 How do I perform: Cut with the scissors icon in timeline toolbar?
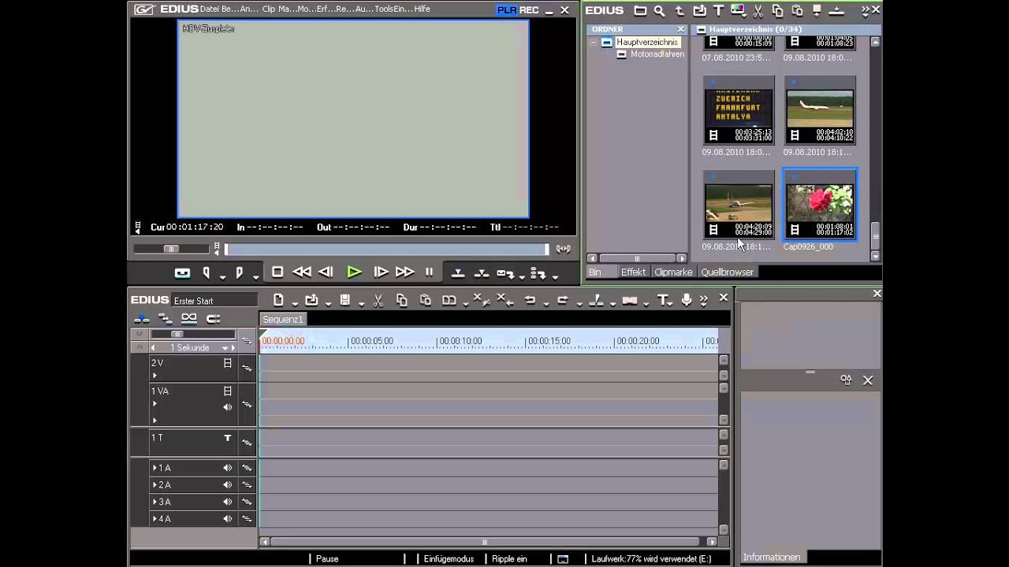[x=378, y=300]
